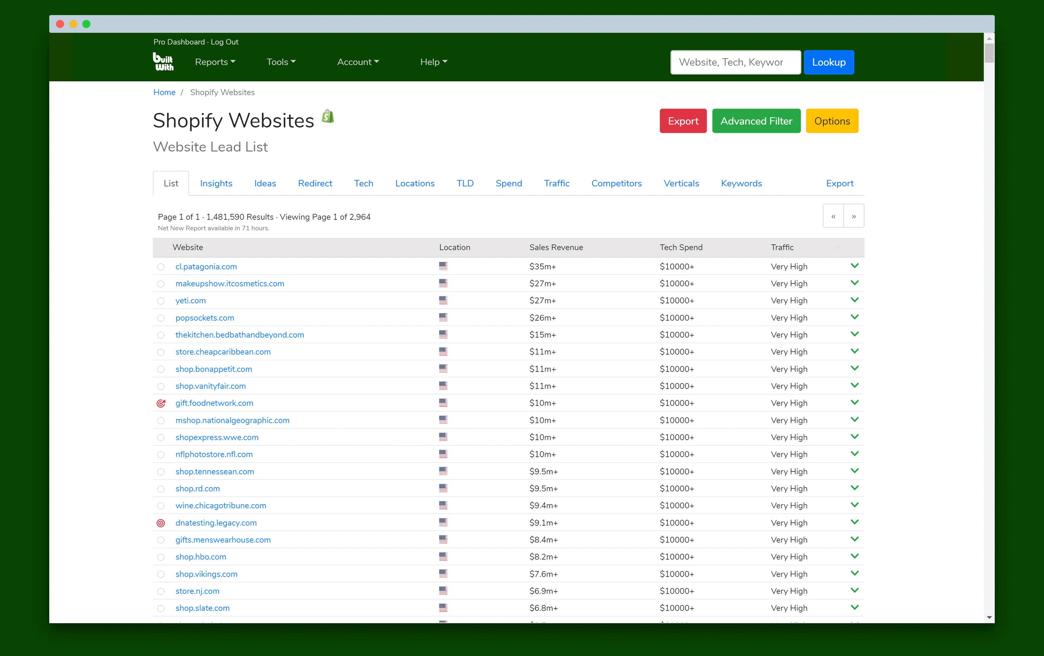Click the US flag for shop.slate.com
Screen dimensions: 1044x656
tap(443, 607)
